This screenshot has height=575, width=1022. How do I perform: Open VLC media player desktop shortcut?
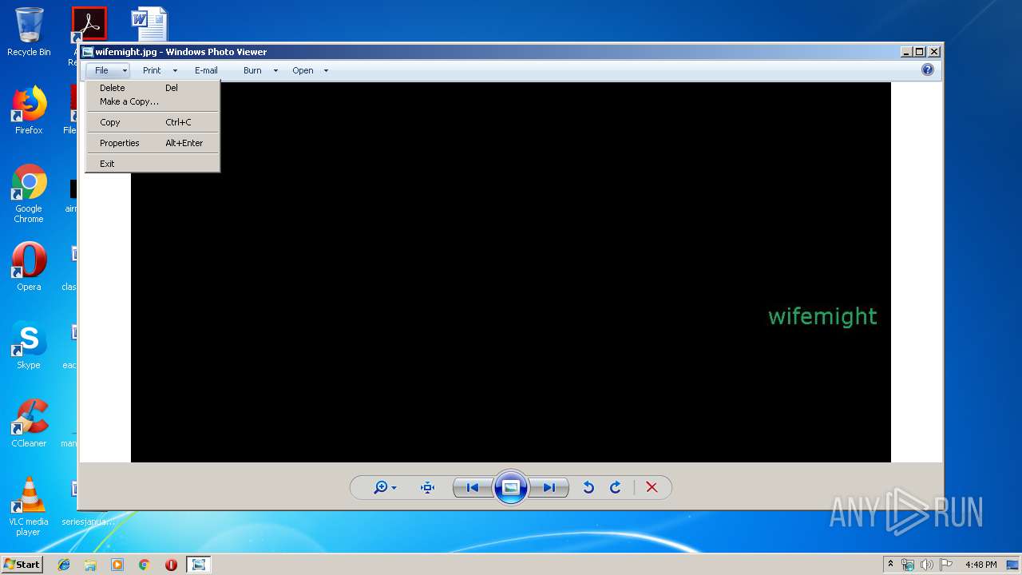(x=29, y=506)
